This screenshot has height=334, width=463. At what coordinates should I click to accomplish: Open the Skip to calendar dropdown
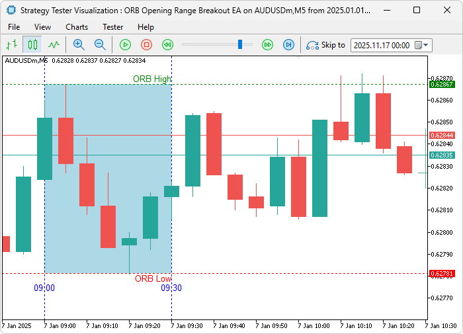pos(422,45)
